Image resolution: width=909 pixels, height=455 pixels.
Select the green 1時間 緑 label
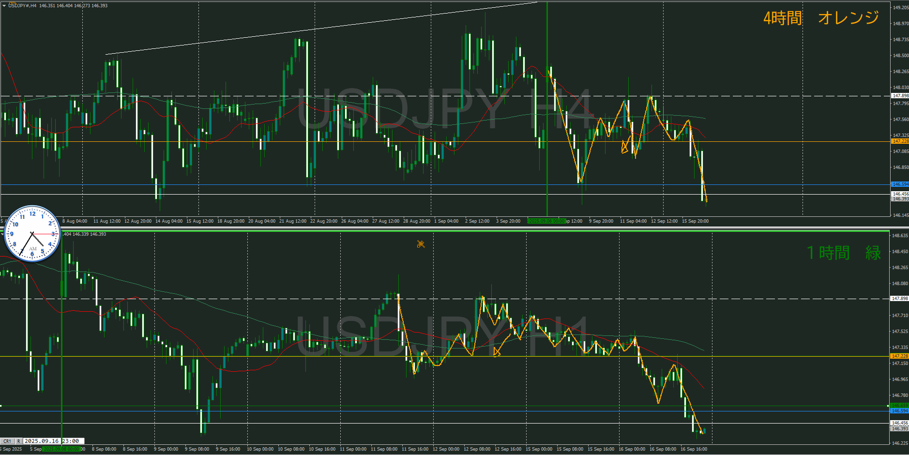pos(844,252)
